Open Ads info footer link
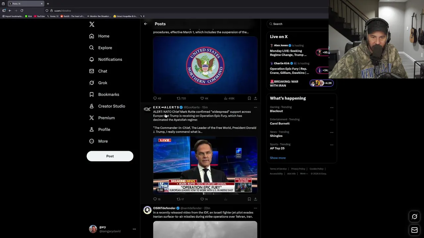The image size is (424, 238). coord(291,174)
